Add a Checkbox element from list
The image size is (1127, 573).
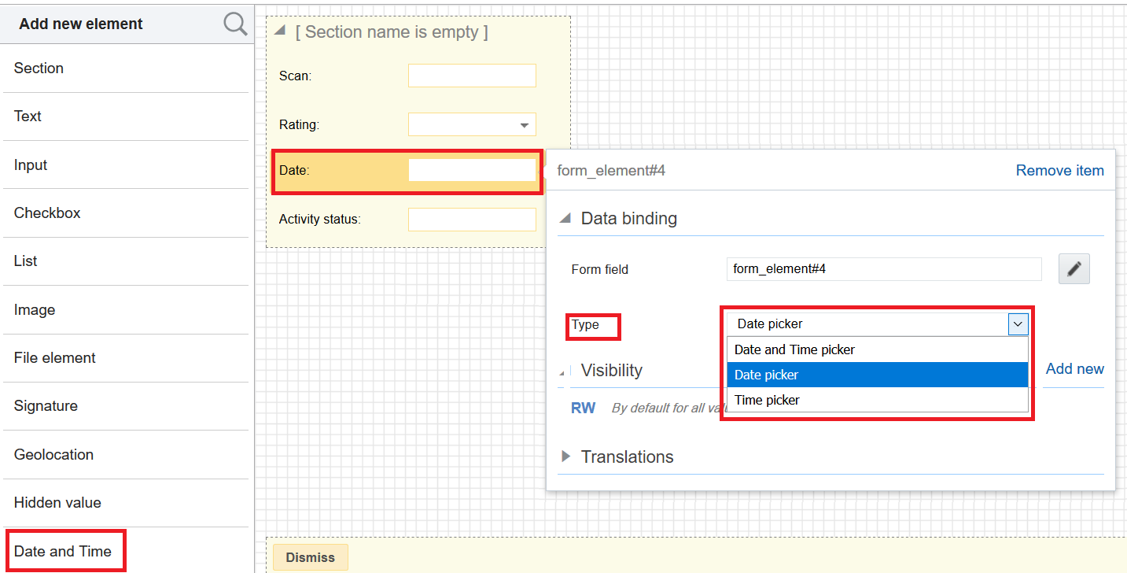point(47,213)
